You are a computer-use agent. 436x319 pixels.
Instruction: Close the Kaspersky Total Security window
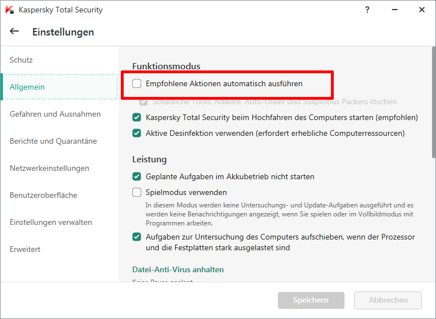click(x=422, y=10)
